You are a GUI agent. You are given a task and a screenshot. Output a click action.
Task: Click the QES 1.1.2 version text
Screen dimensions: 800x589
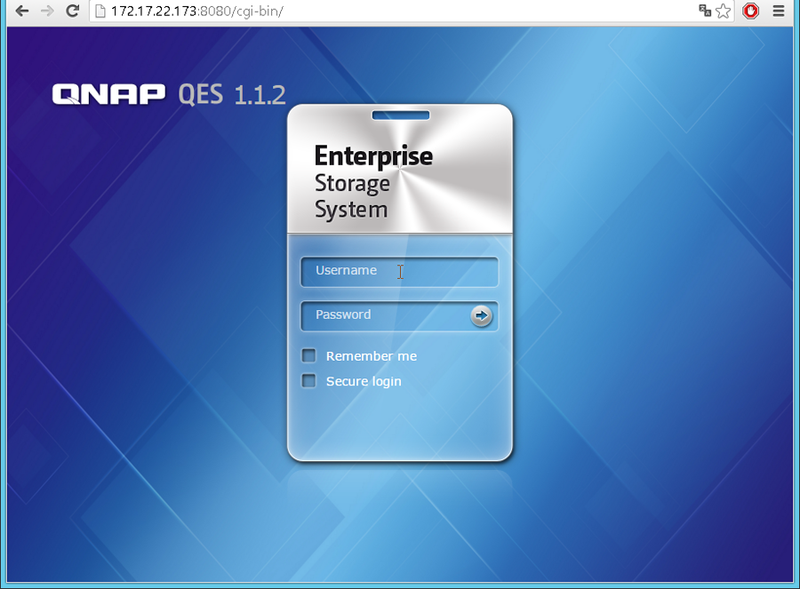click(x=232, y=94)
